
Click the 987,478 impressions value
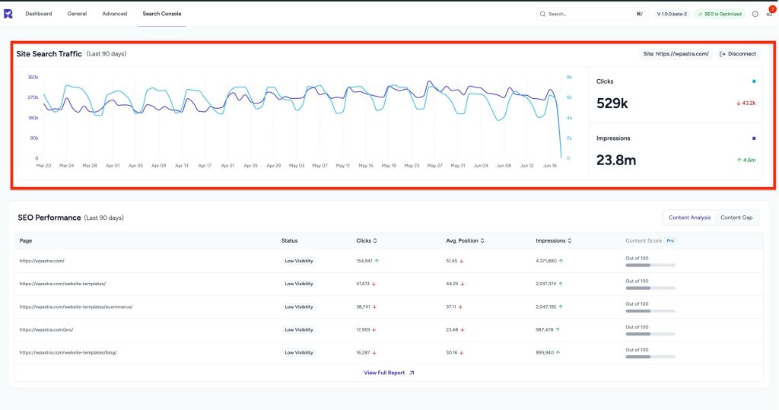545,329
